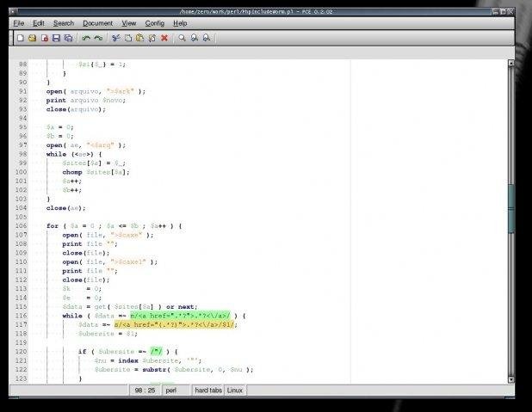
Task: Click the scroll down arrow of vertical scrollbar
Action: (511, 380)
